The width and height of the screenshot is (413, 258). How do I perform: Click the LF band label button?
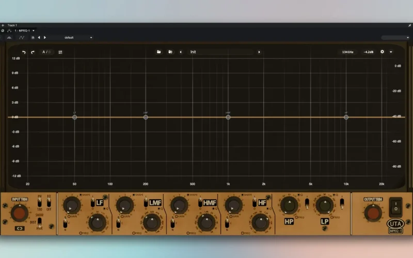point(100,203)
